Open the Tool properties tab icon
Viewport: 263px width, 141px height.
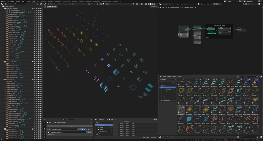click(x=44, y=122)
